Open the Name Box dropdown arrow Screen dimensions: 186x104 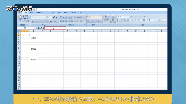[x=34, y=28]
